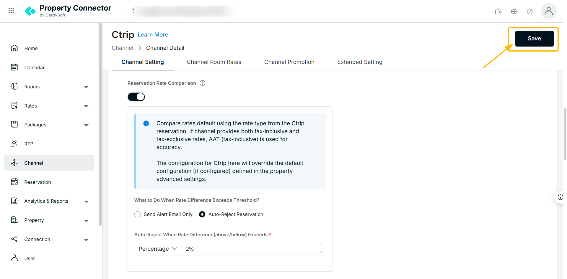Switch to Extended Setting tab

pos(360,62)
